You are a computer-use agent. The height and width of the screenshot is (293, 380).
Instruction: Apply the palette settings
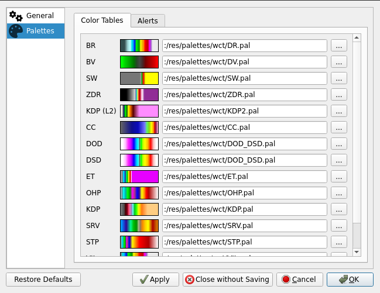[156, 280]
